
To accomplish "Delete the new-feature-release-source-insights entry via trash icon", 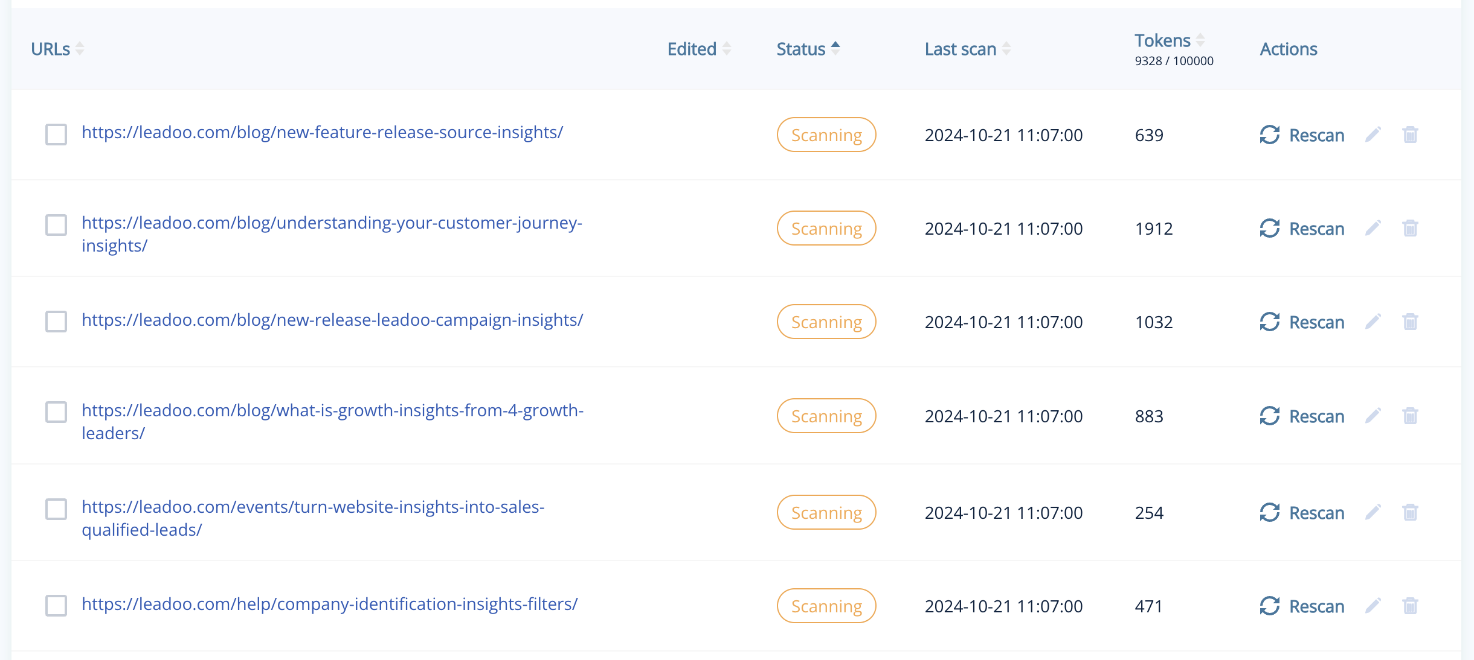I will click(x=1411, y=135).
